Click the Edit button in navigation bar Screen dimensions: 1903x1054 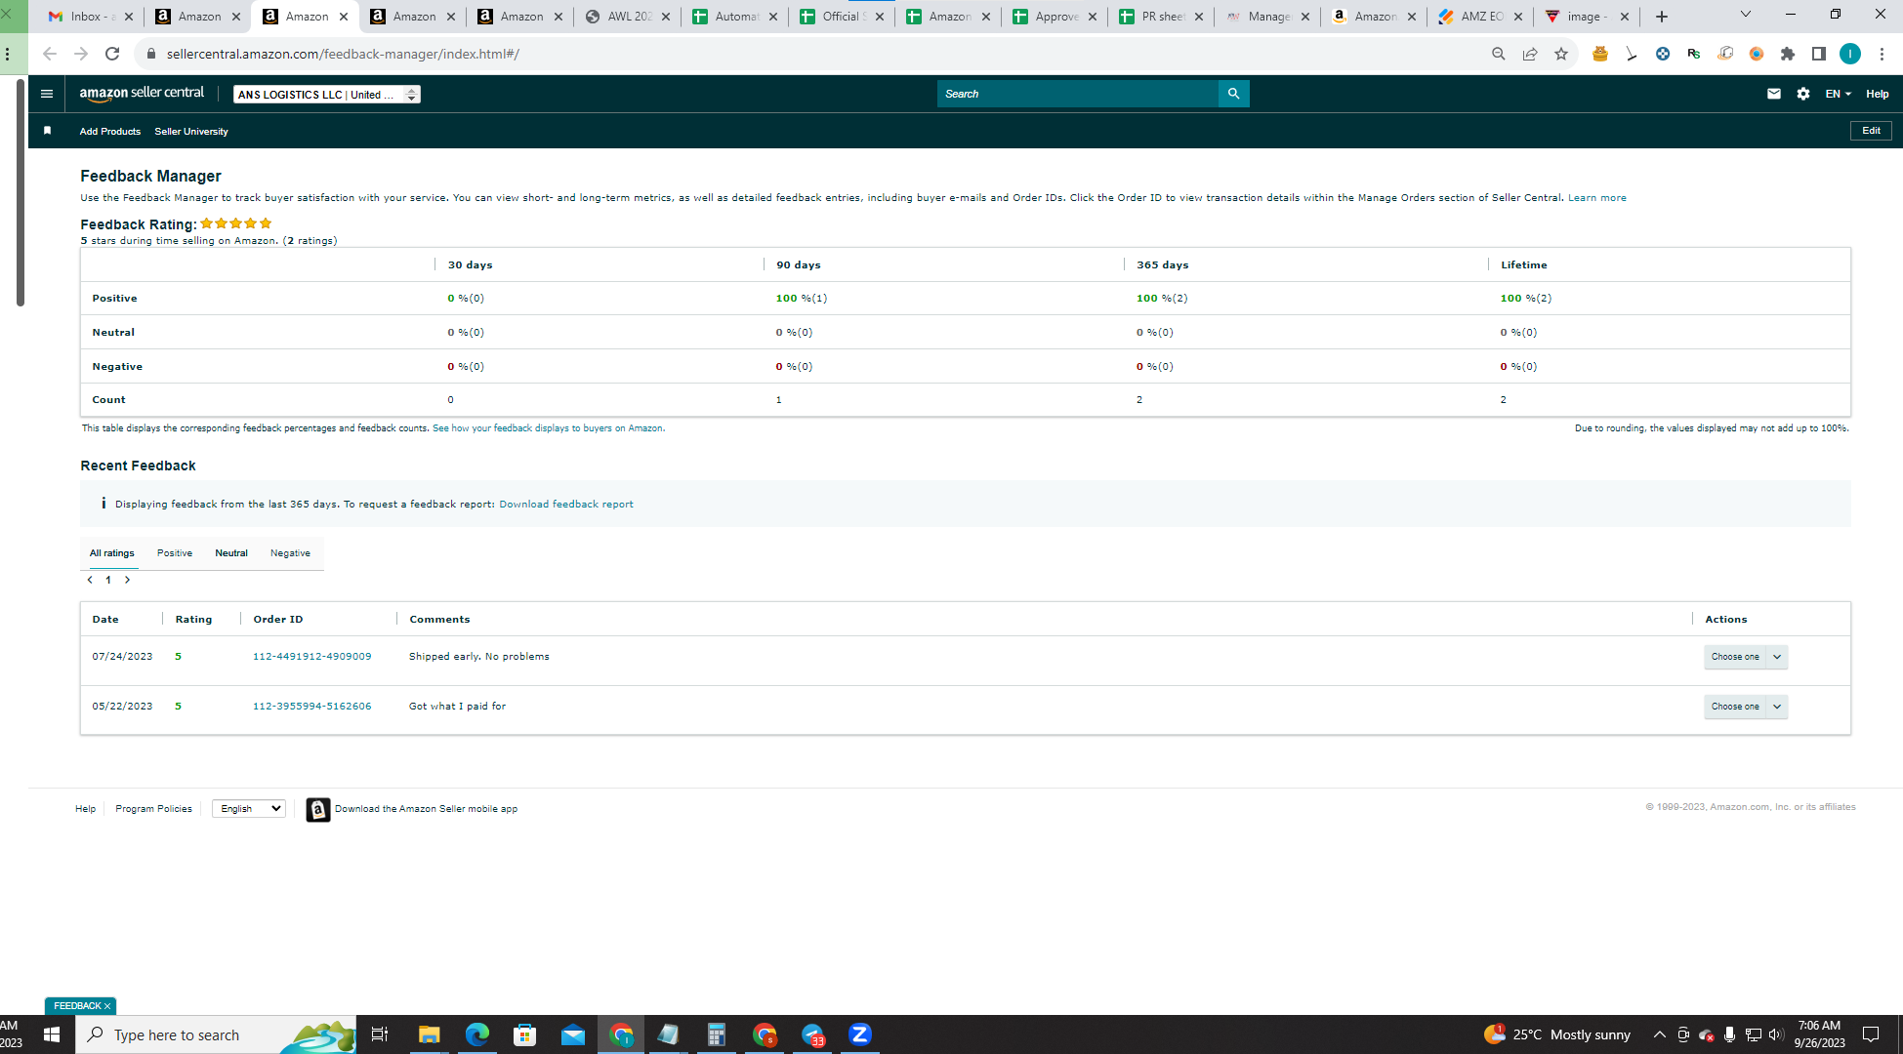coord(1871,131)
